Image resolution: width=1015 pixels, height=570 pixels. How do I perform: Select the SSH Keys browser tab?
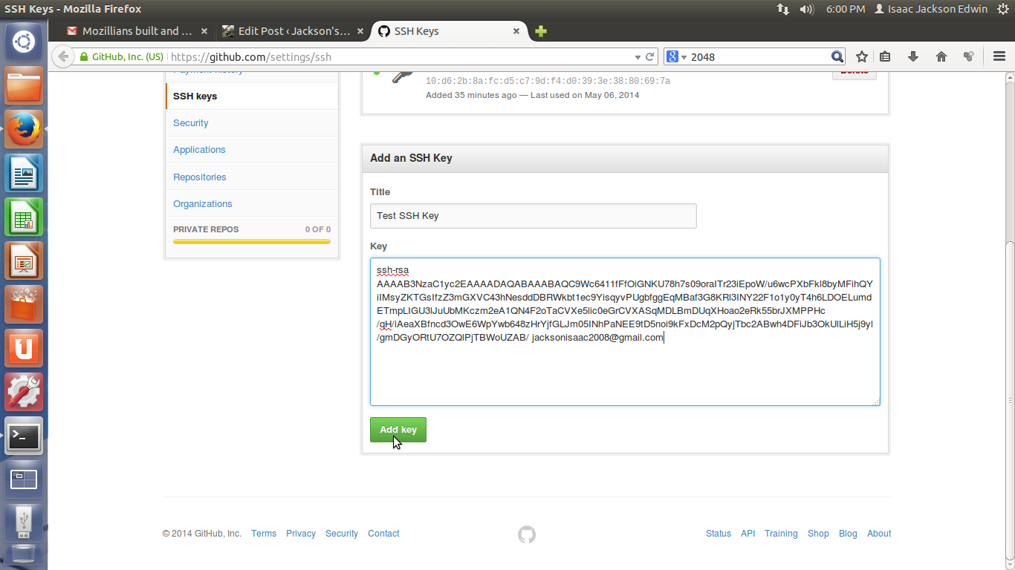449,31
